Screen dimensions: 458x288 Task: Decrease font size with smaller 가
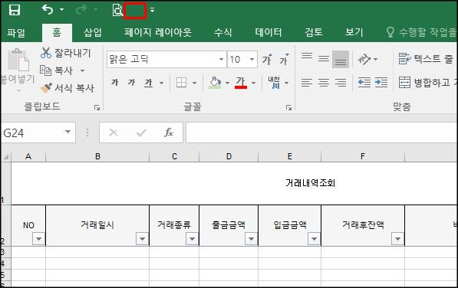tap(284, 60)
